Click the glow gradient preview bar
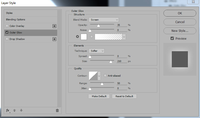The width and height of the screenshot is (200, 118). tap(108, 37)
